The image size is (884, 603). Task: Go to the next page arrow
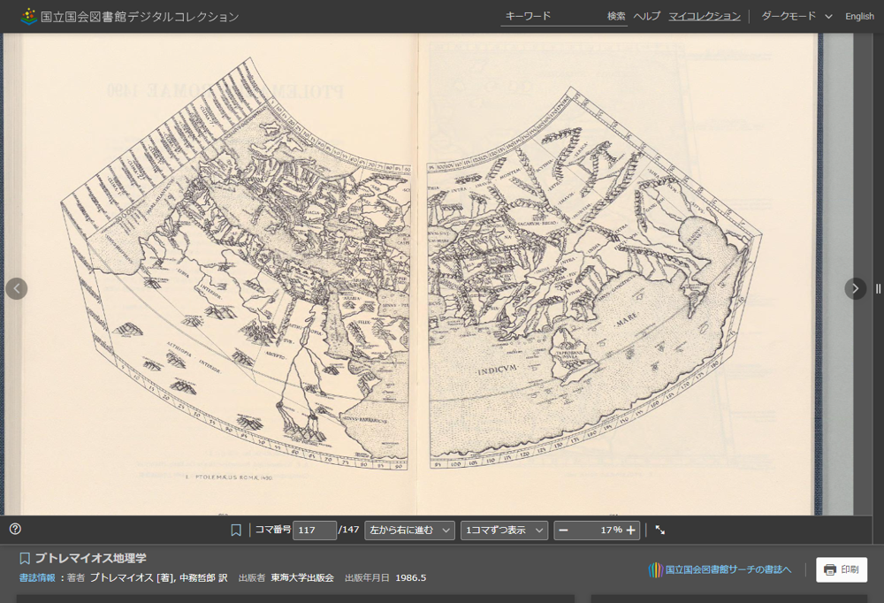pyautogui.click(x=855, y=288)
